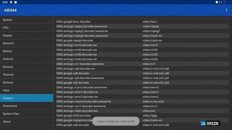The width and height of the screenshot is (232, 130).
Task: Select OMX.amlogic.mjpeg.decoder.awesome row
Action: 142,26
